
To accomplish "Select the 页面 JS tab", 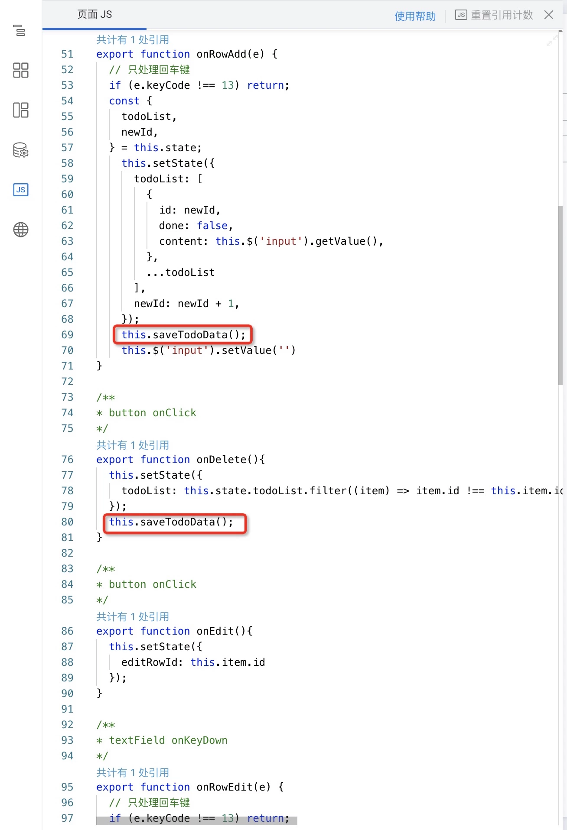I will point(94,15).
